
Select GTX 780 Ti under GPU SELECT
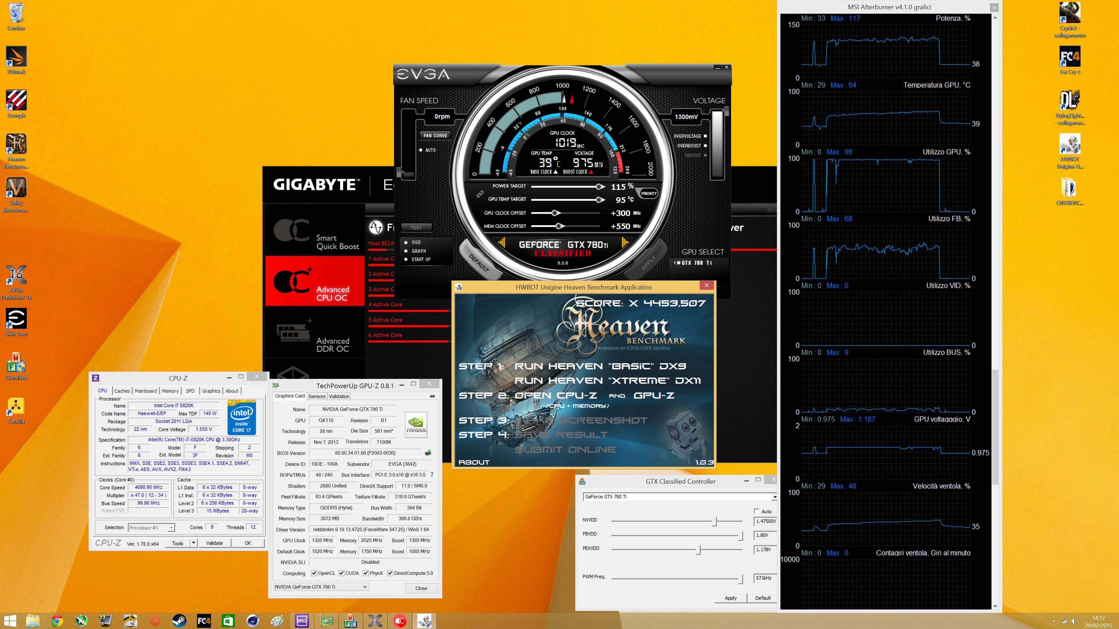693,263
